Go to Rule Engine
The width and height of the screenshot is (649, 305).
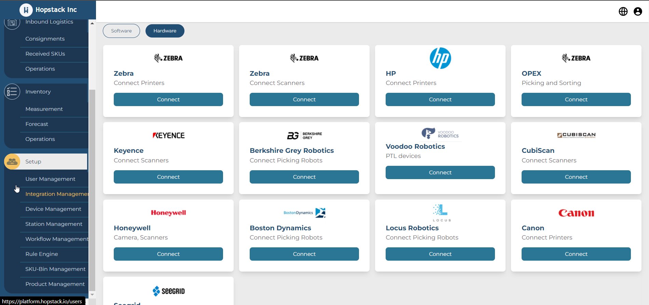click(42, 254)
